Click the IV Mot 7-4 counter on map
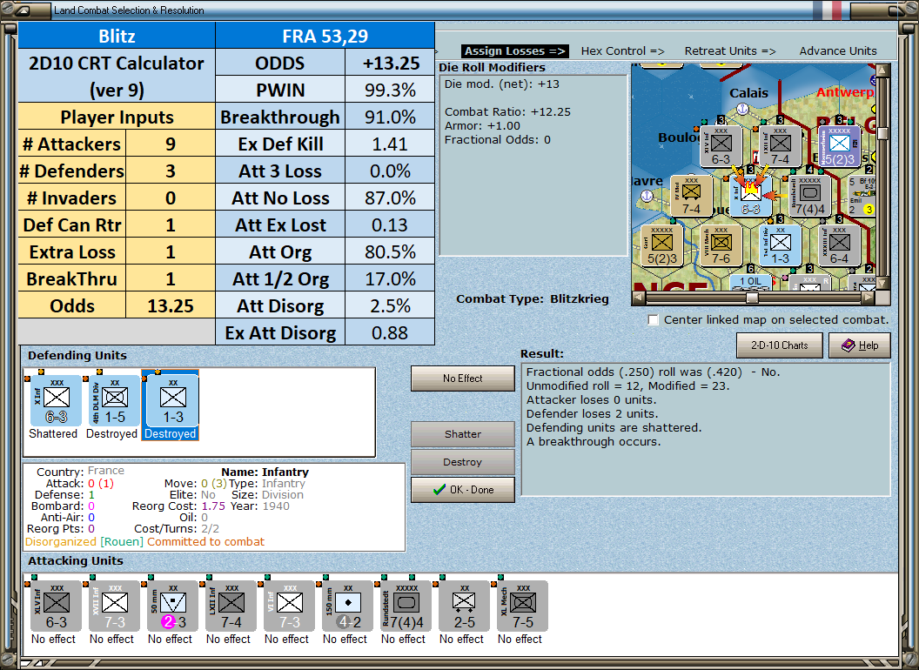Screen dimensions: 919x670 pyautogui.click(x=692, y=195)
